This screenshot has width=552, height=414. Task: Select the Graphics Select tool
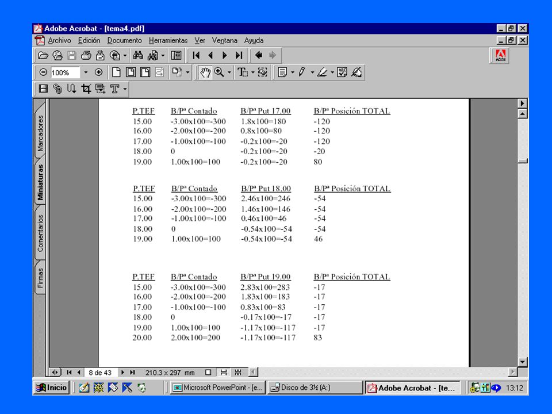[263, 72]
